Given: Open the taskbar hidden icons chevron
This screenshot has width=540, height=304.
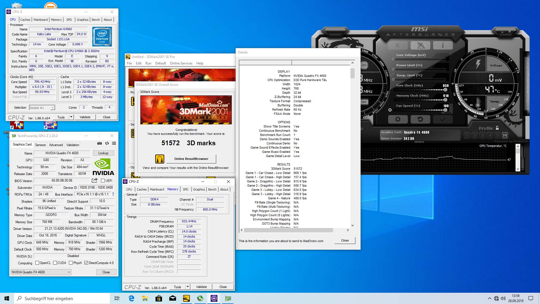Looking at the screenshot, I should tap(489, 298).
